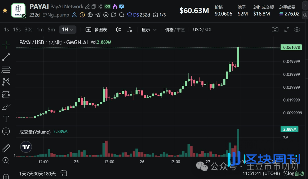
Task: Select the 15s timeframe
Action: tap(17, 29)
